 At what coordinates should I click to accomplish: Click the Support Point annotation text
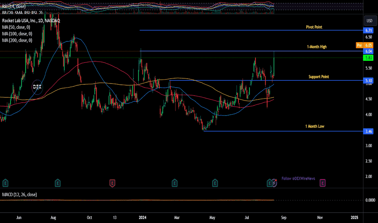point(319,77)
